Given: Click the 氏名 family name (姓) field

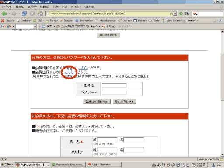Looking at the screenshot, I should click(107, 140).
